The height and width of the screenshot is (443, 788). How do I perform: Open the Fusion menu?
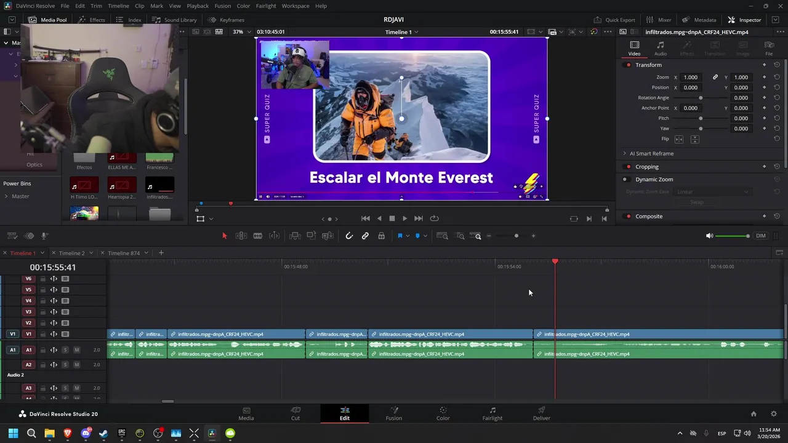coord(223,6)
